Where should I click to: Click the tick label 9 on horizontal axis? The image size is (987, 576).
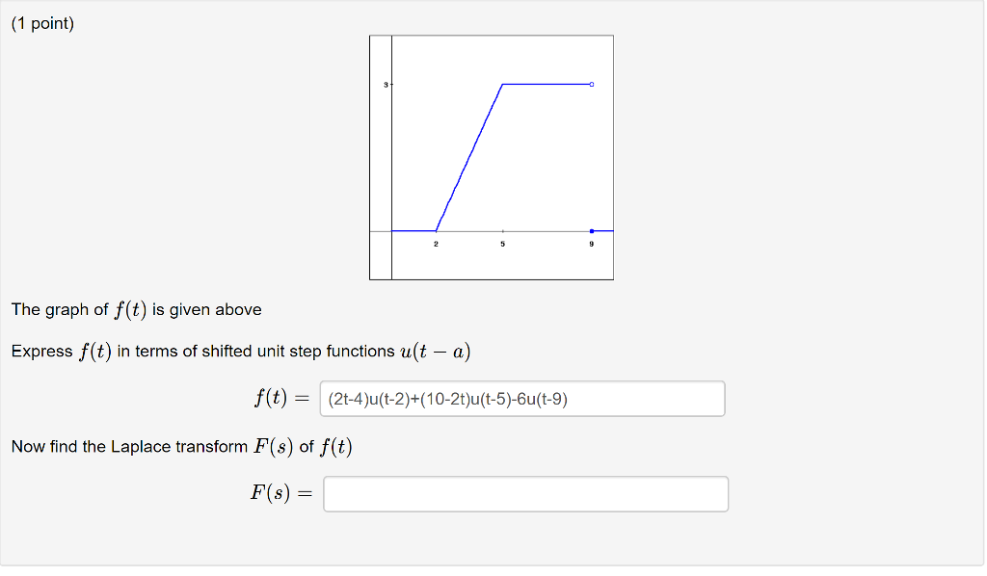click(590, 244)
